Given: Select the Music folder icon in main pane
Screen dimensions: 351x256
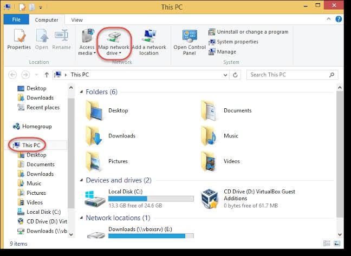Looking at the screenshot, I should click(x=209, y=136).
